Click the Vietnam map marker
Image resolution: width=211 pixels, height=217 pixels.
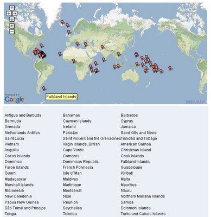118,54
